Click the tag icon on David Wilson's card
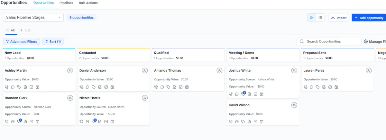The height and width of the screenshot is (140, 386). coord(243,121)
